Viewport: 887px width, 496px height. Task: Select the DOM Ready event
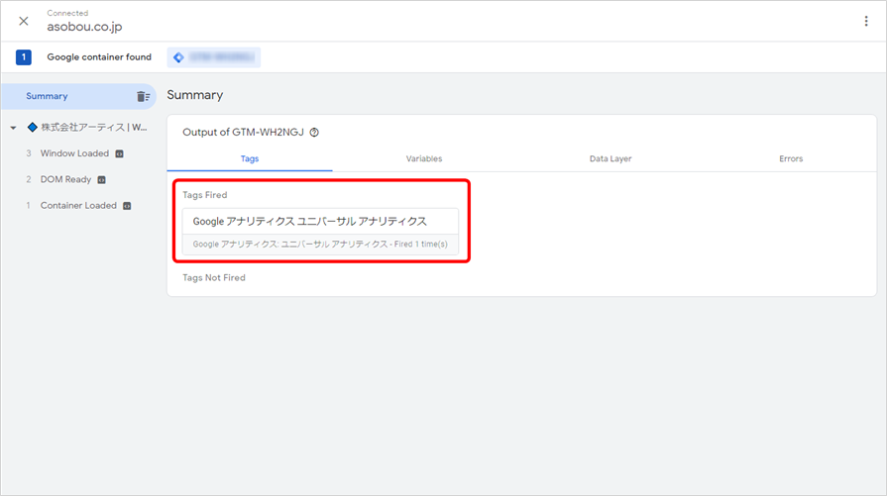65,179
